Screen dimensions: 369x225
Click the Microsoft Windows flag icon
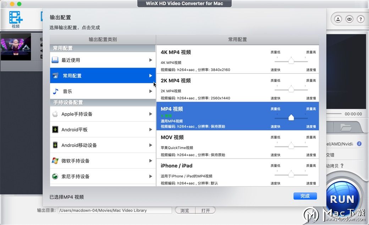[x=55, y=161]
